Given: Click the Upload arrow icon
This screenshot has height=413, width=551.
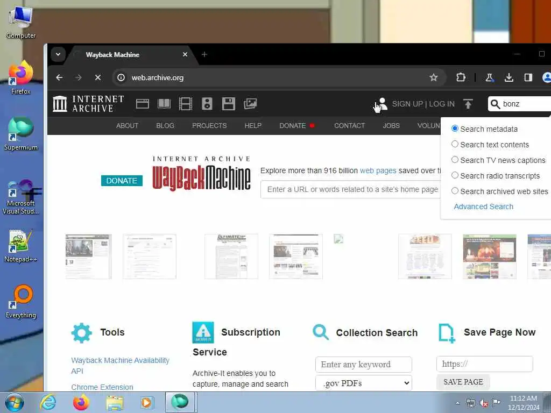Looking at the screenshot, I should [468, 104].
